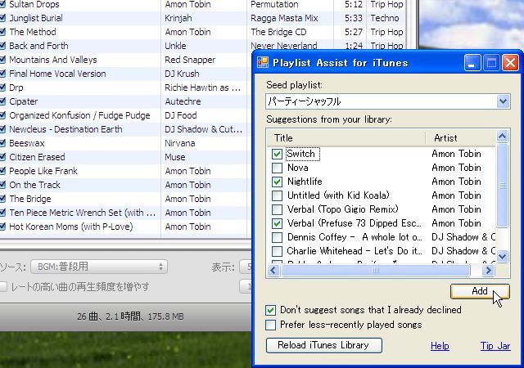Enable Prefer less-recently played songs
Viewport: 524px width, 368px height.
click(x=270, y=325)
